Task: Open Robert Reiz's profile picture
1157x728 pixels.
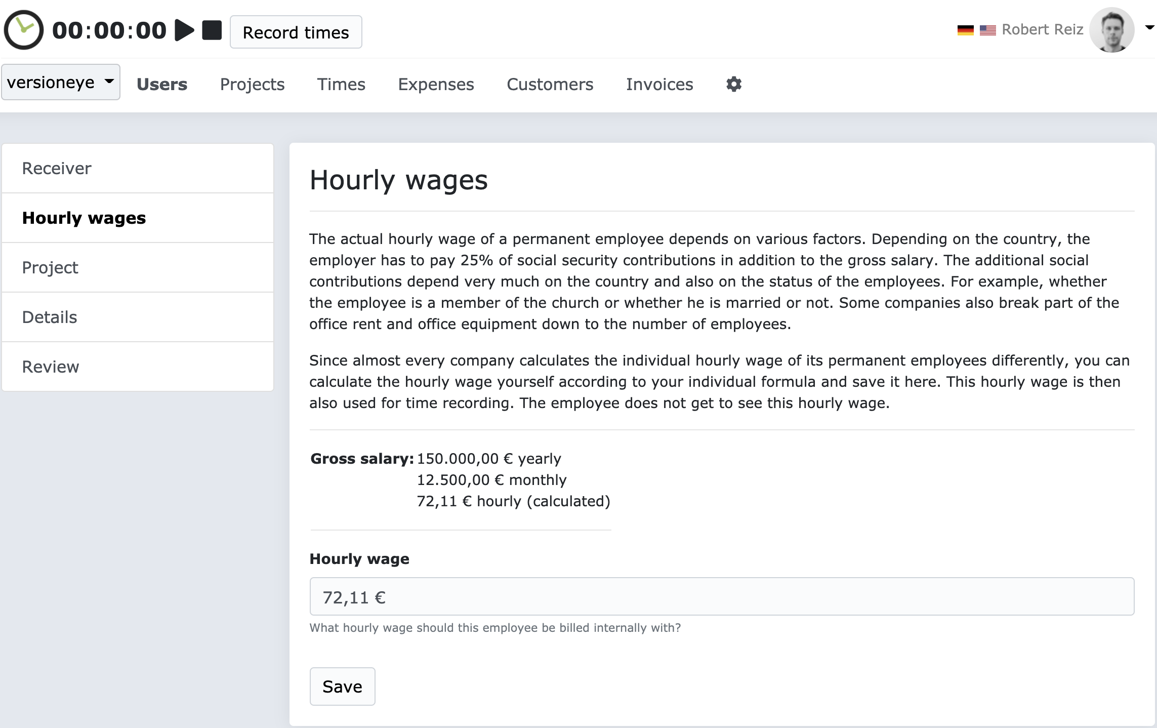Action: click(x=1112, y=29)
